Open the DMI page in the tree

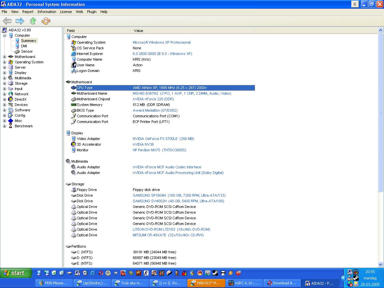click(24, 46)
